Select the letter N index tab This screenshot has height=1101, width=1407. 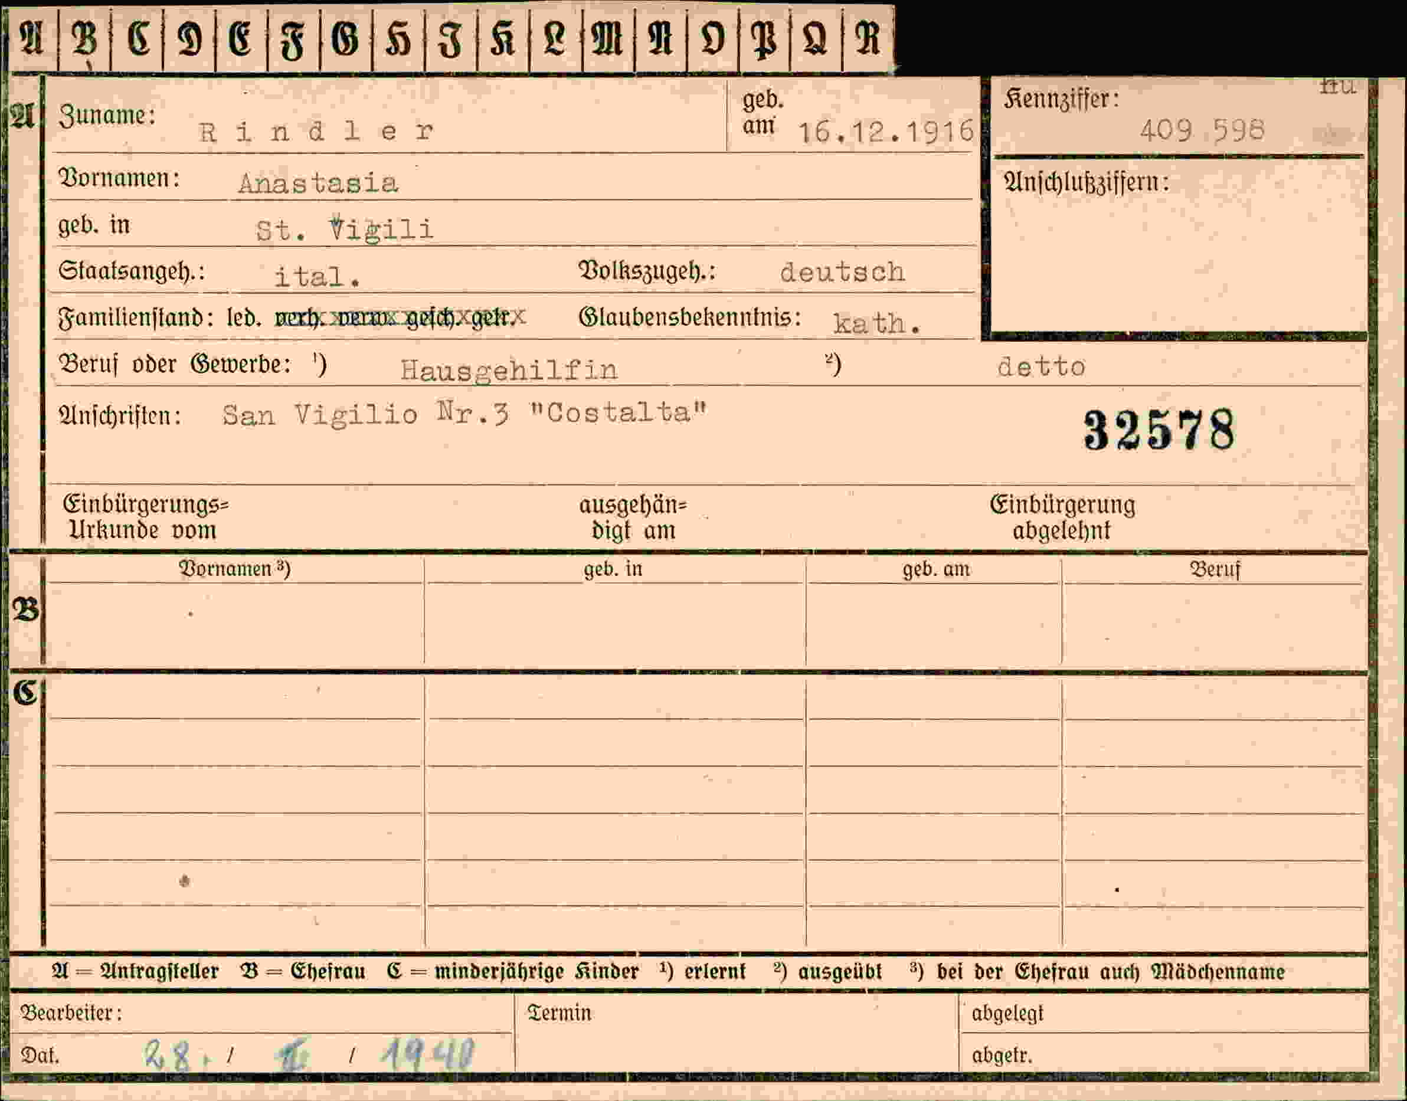pos(661,38)
